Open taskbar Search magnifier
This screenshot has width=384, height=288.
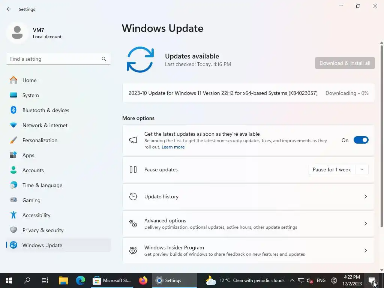27,280
